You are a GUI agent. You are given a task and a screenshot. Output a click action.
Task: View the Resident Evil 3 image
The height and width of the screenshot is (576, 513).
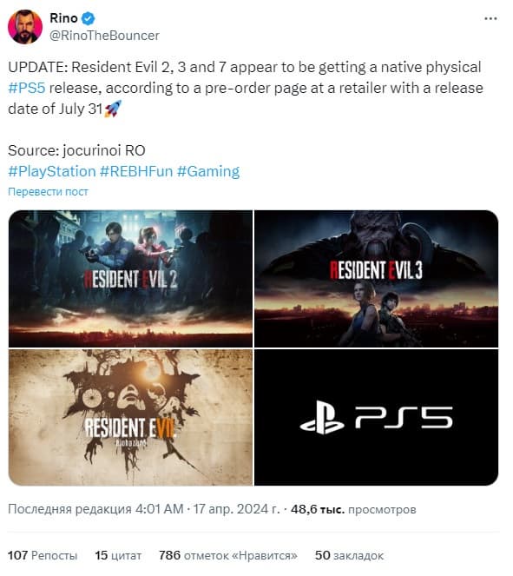click(x=377, y=279)
